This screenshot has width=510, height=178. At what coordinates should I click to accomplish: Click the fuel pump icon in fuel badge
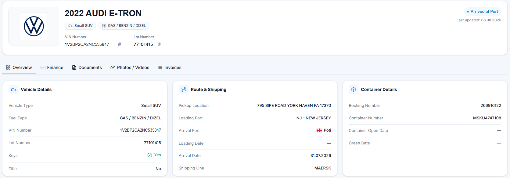pyautogui.click(x=104, y=26)
